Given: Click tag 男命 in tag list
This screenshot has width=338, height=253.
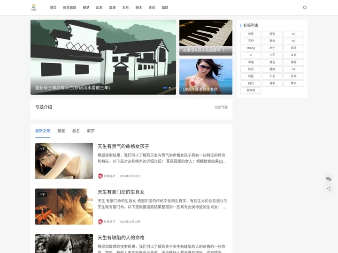Looking at the screenshot, I should tap(272, 41).
